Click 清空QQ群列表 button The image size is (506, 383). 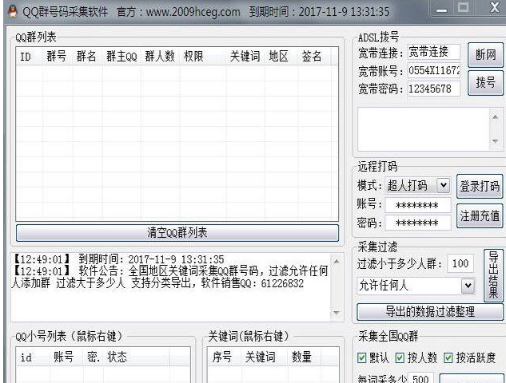(177, 232)
